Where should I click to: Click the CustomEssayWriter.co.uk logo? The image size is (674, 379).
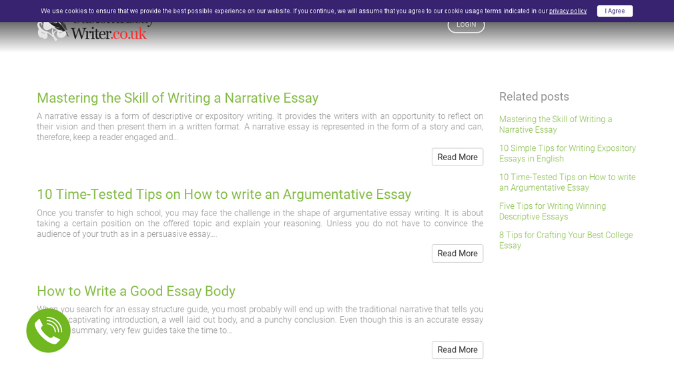(x=95, y=31)
